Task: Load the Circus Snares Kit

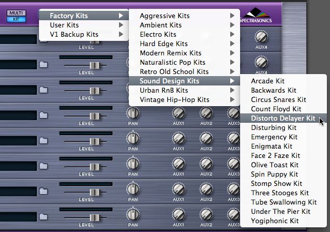Action: 283,99
